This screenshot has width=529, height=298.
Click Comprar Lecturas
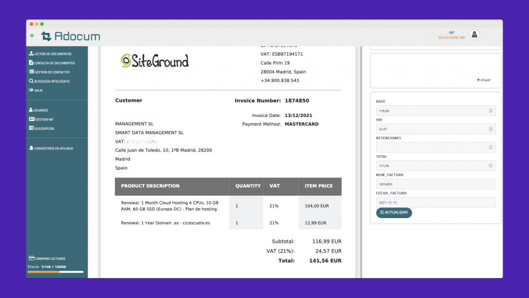coord(47,259)
